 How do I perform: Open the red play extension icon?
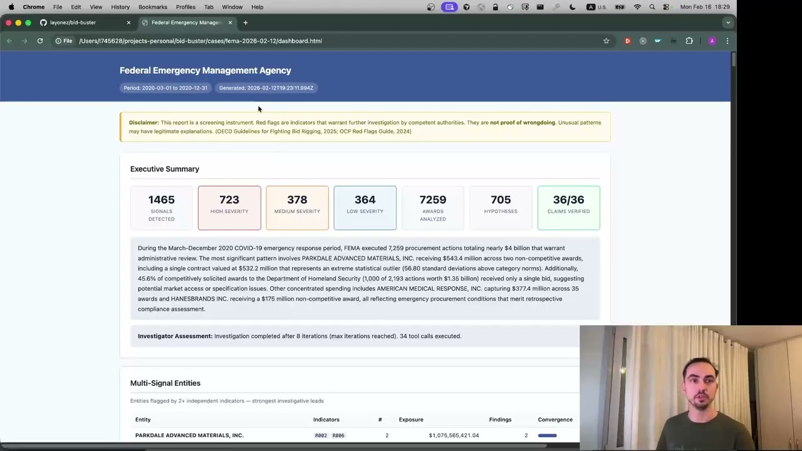[x=627, y=41]
